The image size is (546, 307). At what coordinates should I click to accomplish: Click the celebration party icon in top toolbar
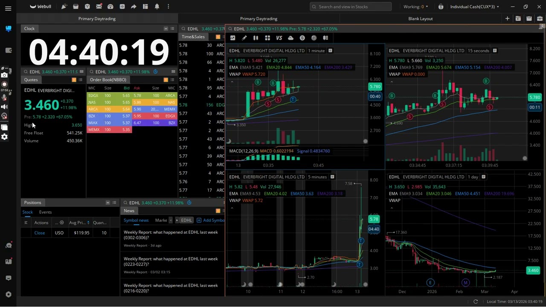pyautogui.click(x=64, y=6)
